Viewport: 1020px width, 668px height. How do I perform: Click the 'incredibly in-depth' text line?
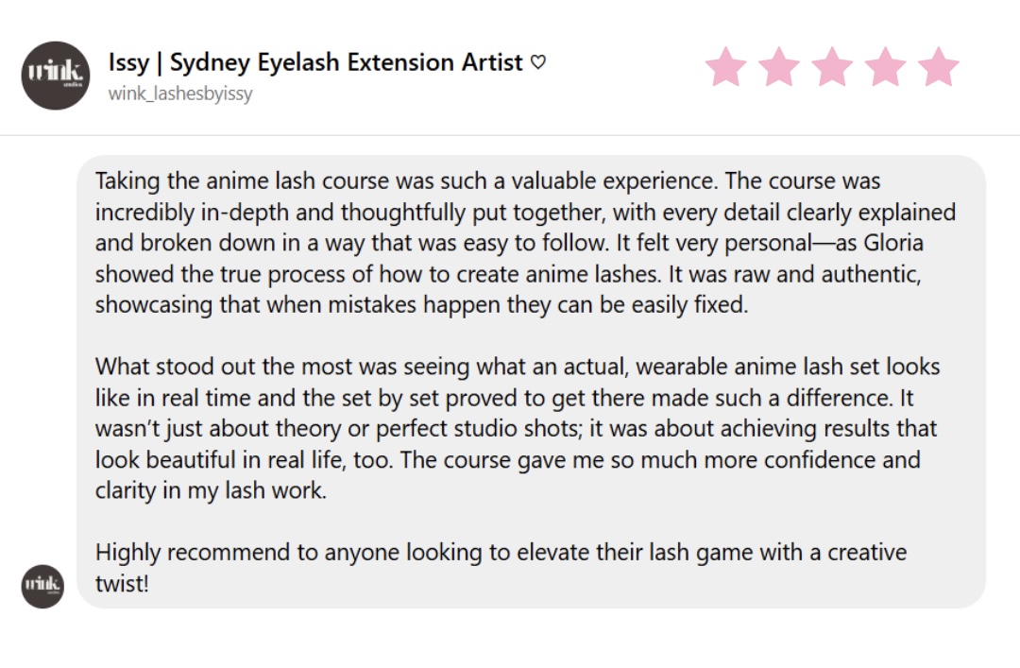pyautogui.click(x=525, y=212)
